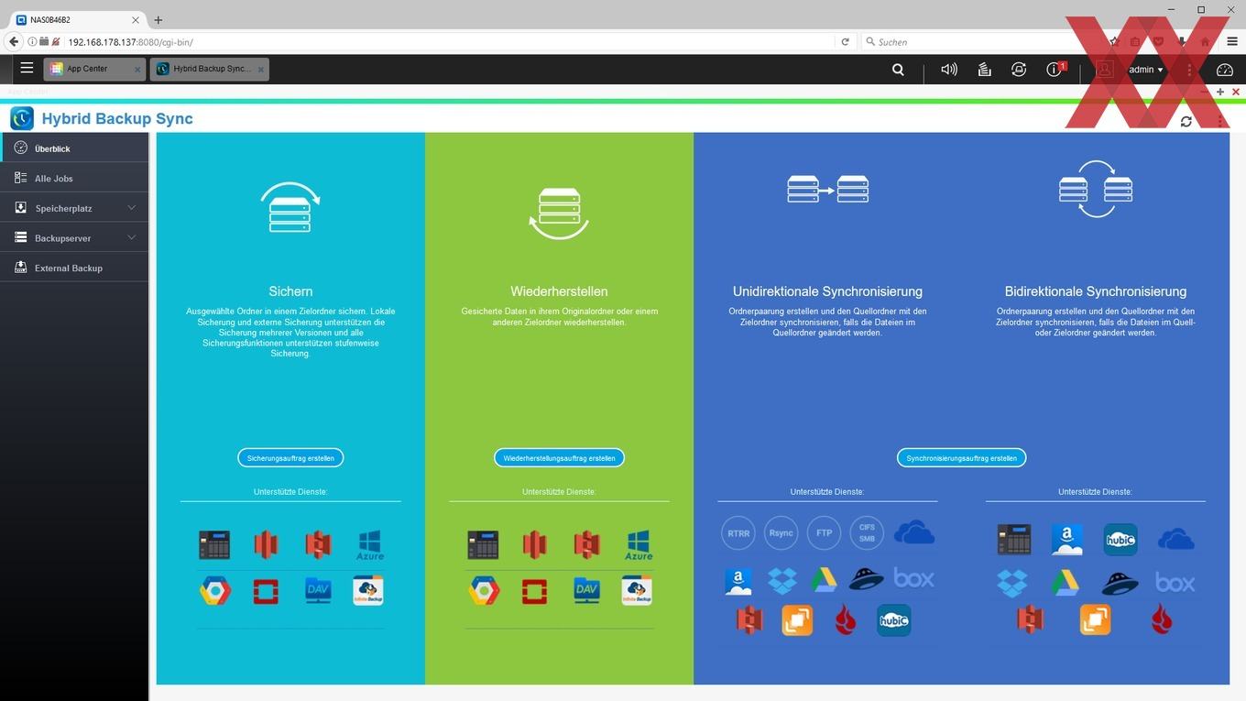Image resolution: width=1246 pixels, height=701 pixels.
Task: Select hubiC in Bidirektionale services
Action: point(1120,540)
